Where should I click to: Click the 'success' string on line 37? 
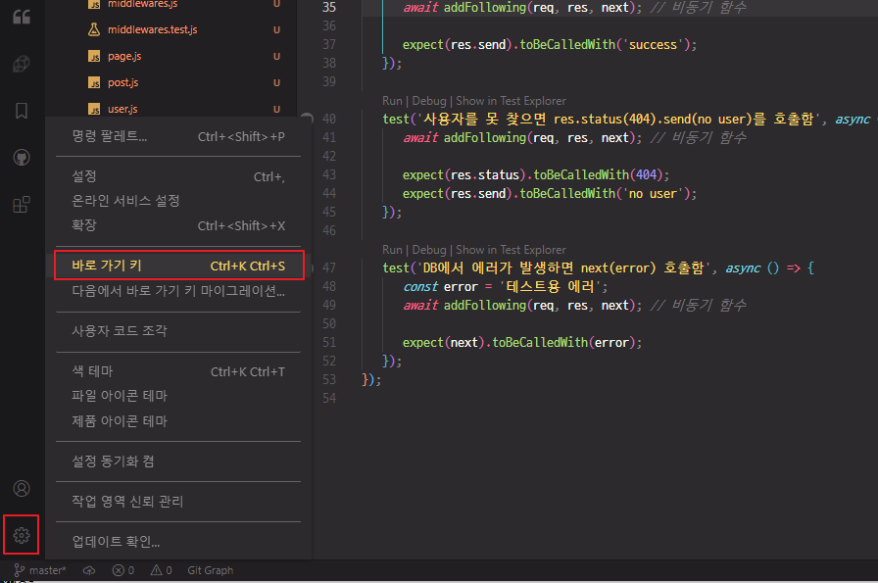(653, 45)
